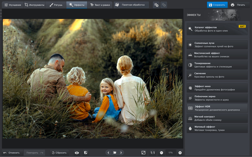Open the Матовый эффект option

pos(217,128)
